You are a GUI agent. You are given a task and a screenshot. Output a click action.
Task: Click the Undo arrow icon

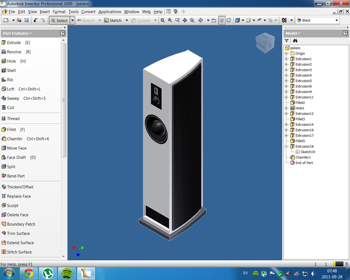click(x=36, y=20)
